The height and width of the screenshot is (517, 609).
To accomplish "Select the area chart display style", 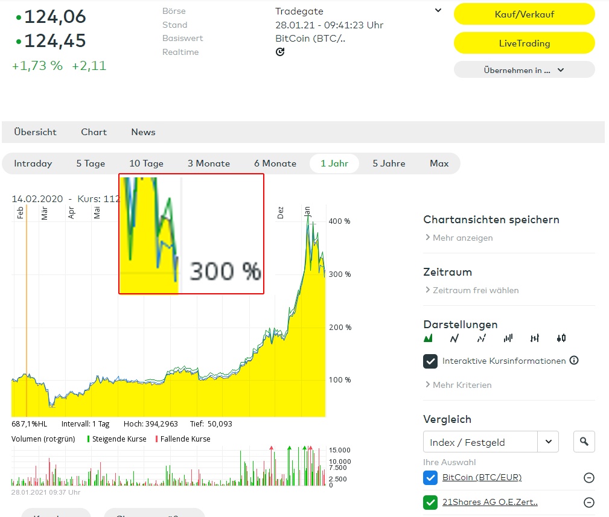I will 429,338.
